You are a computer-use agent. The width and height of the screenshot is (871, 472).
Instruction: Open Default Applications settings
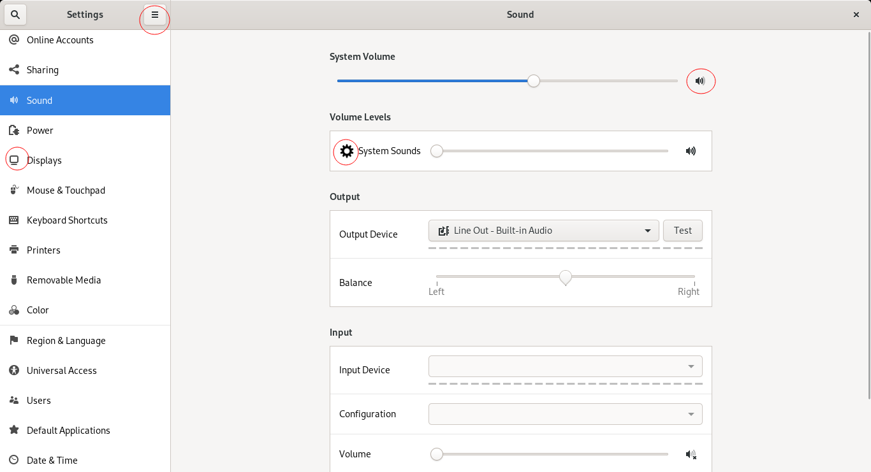[x=85, y=431]
